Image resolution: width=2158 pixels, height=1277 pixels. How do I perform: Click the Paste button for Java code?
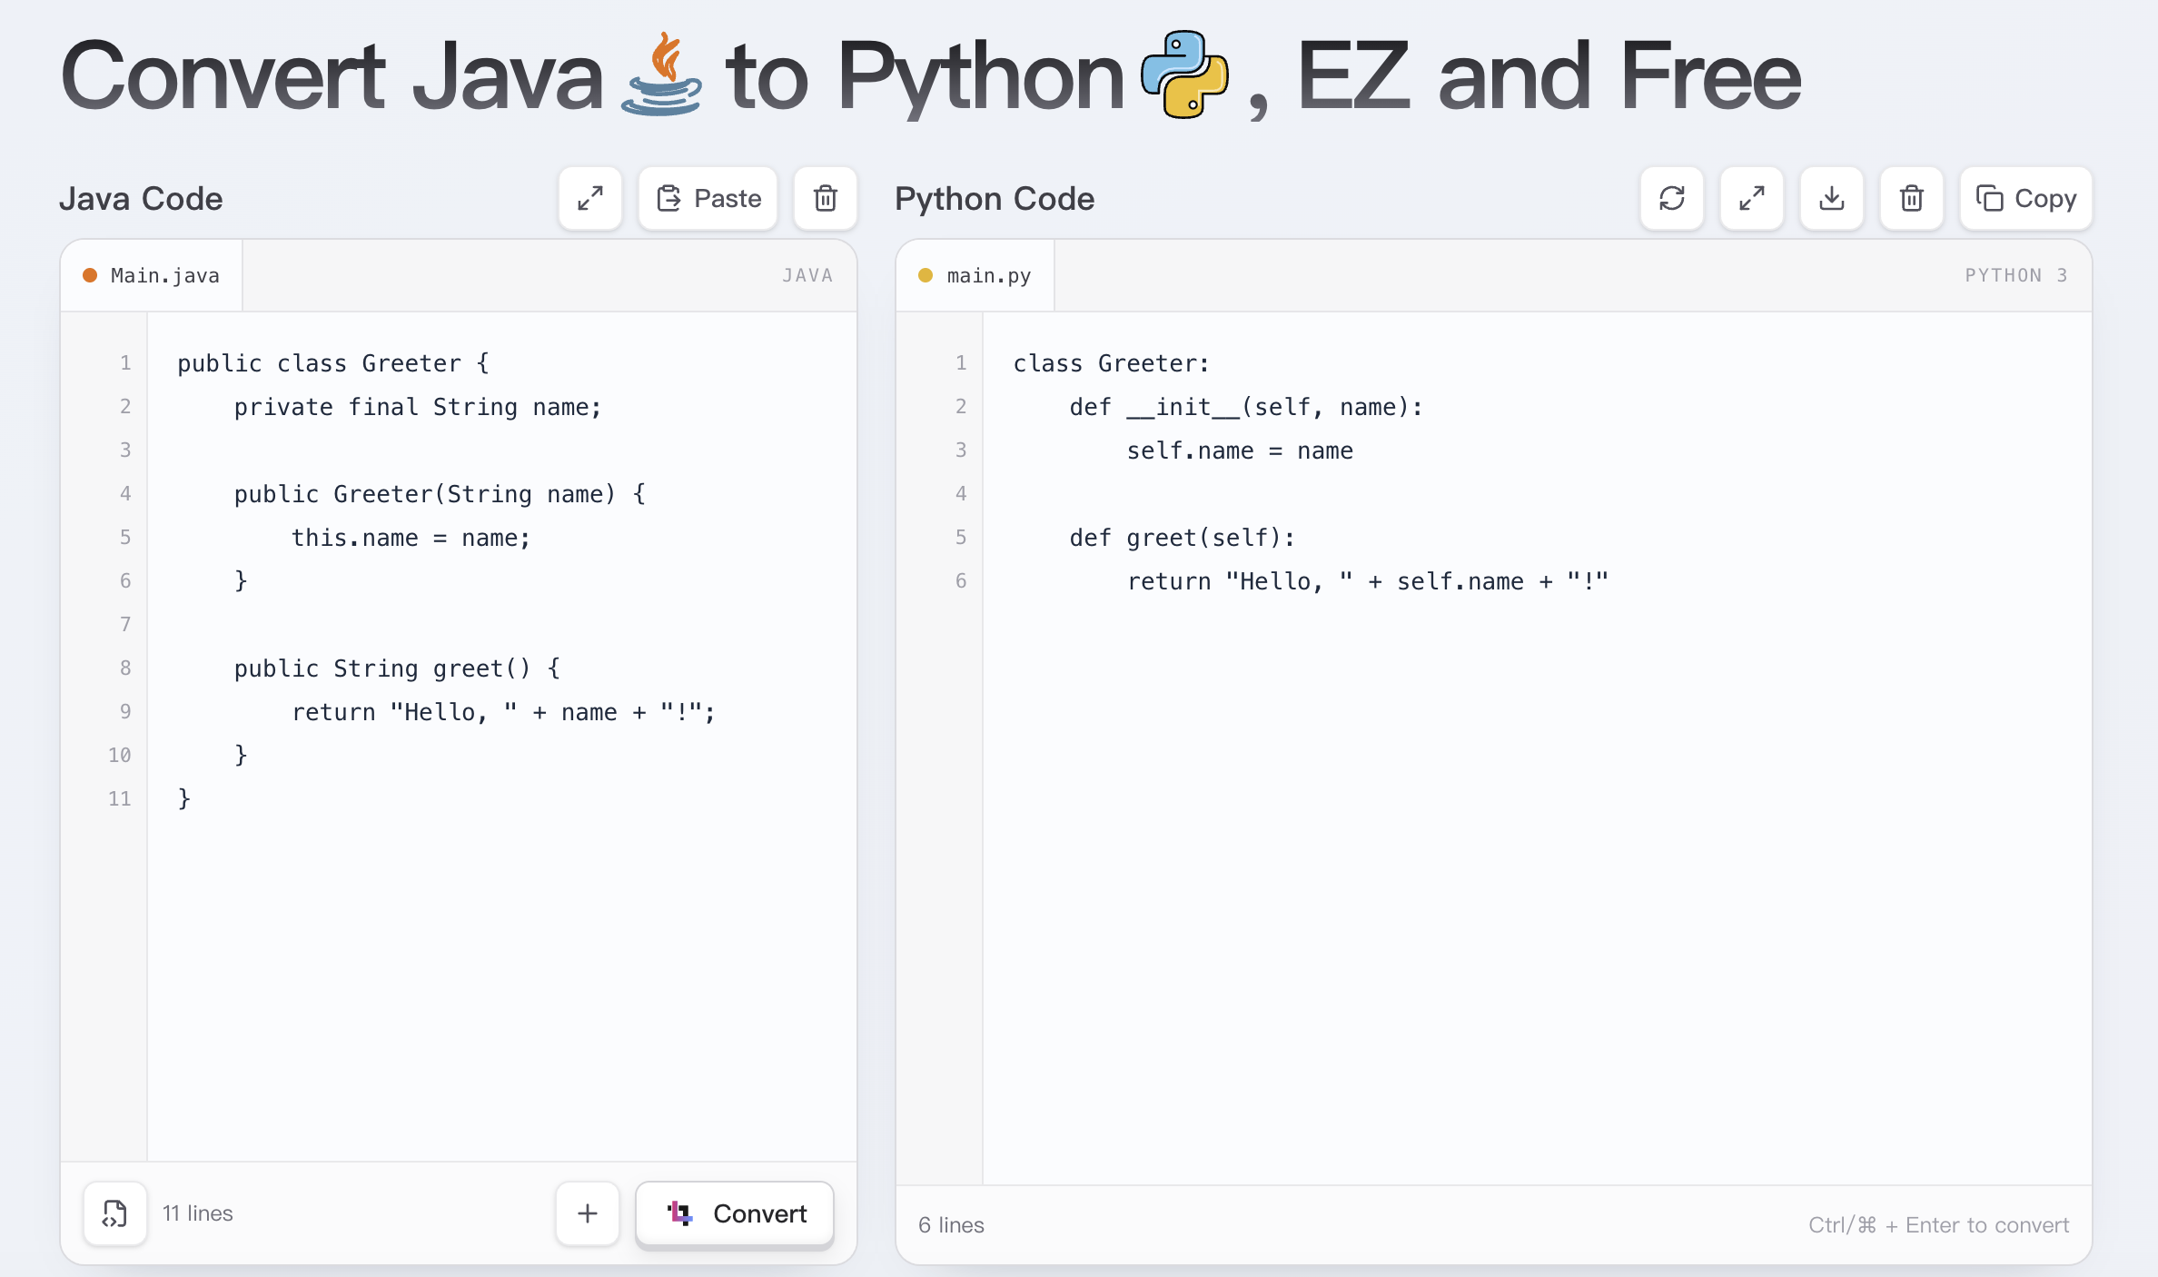(708, 198)
